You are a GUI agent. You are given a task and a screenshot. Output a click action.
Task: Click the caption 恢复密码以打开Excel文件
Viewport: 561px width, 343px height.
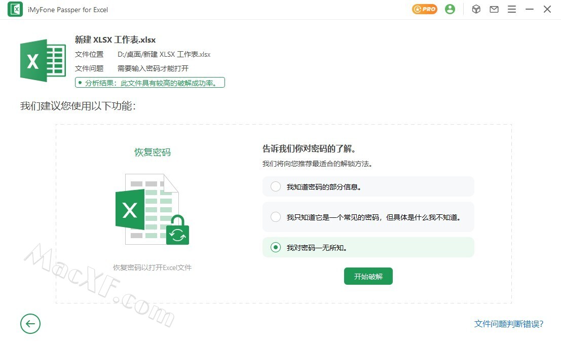tap(153, 268)
